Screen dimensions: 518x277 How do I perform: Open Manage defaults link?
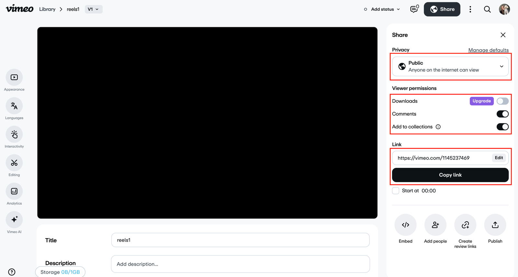point(489,50)
